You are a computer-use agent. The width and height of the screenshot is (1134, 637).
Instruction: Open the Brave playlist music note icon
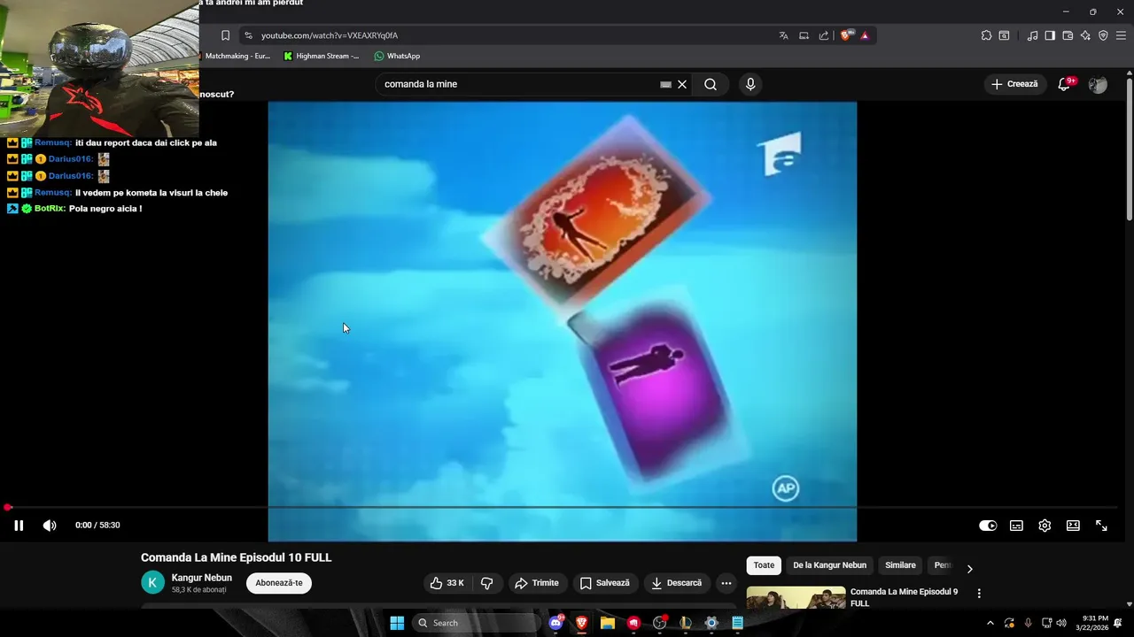pyautogui.click(x=1032, y=35)
